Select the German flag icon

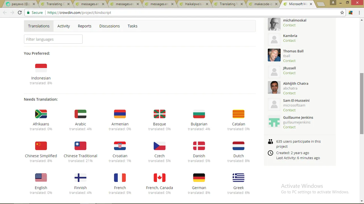[199, 178]
